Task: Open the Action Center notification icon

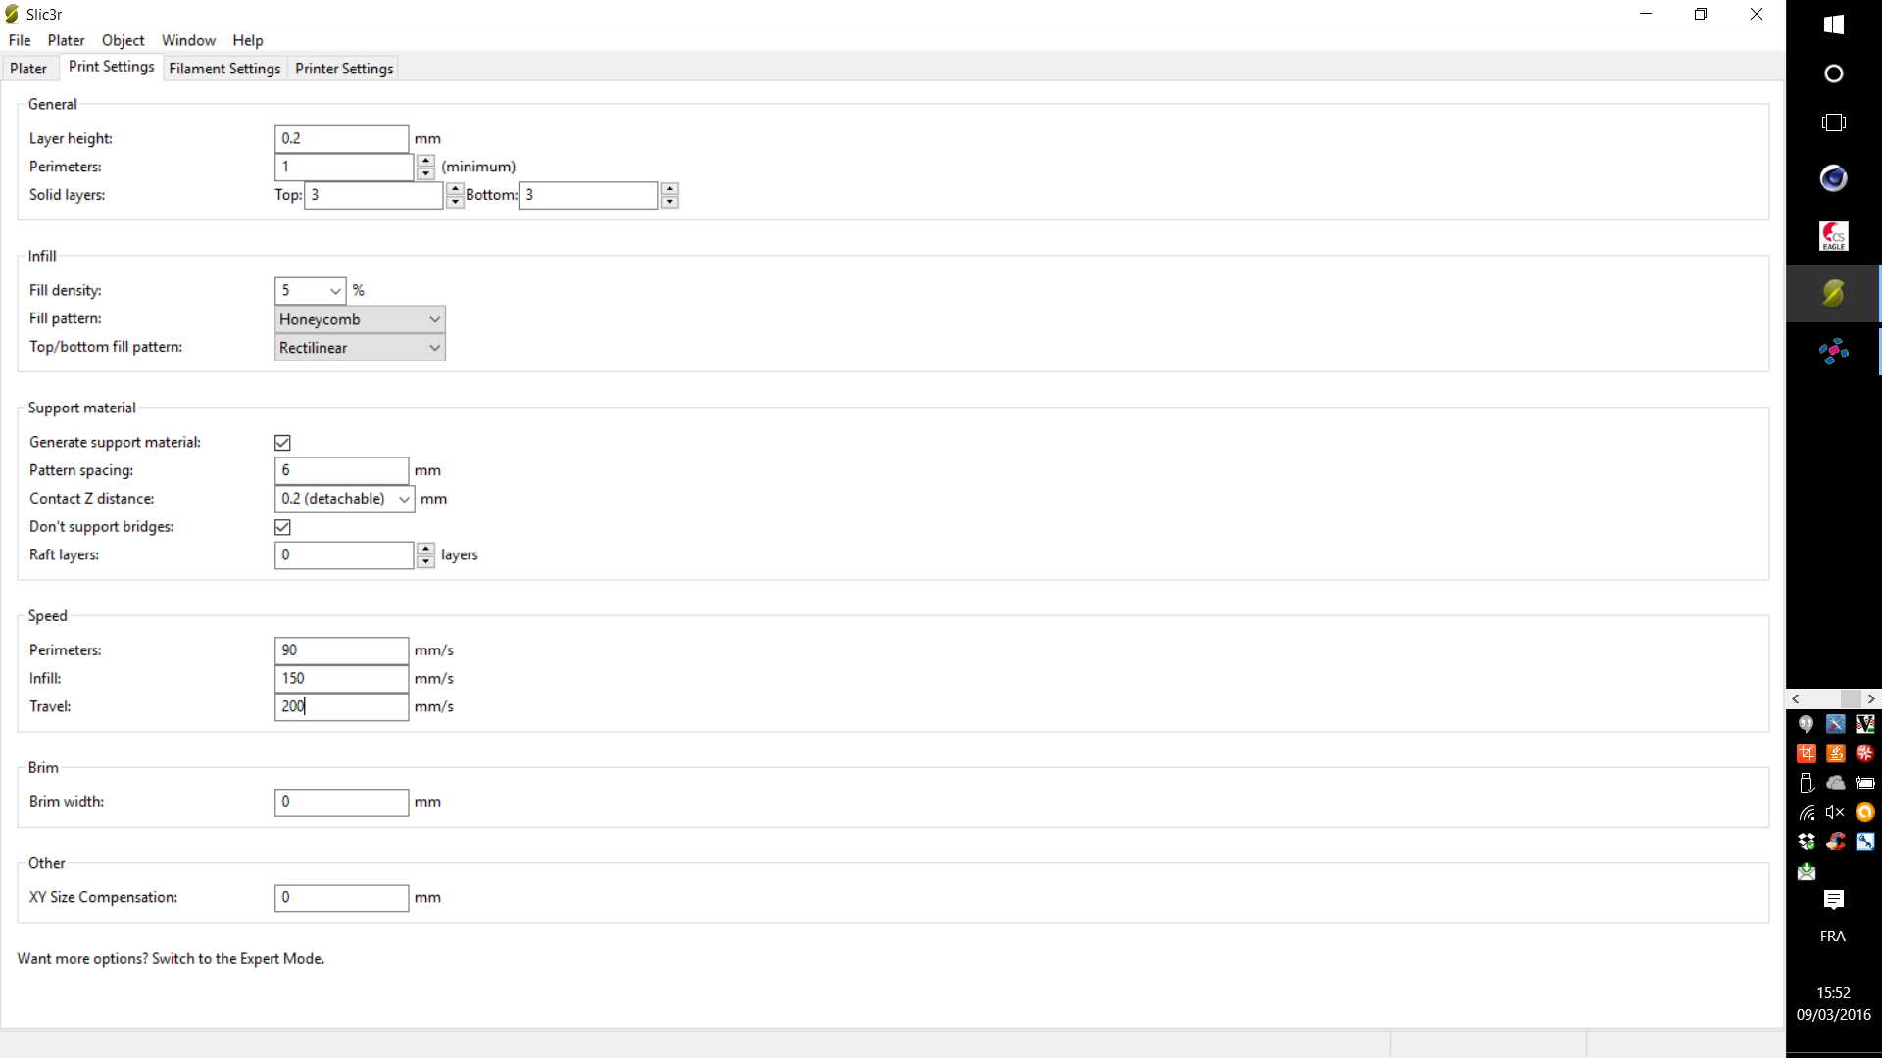Action: pyautogui.click(x=1833, y=899)
